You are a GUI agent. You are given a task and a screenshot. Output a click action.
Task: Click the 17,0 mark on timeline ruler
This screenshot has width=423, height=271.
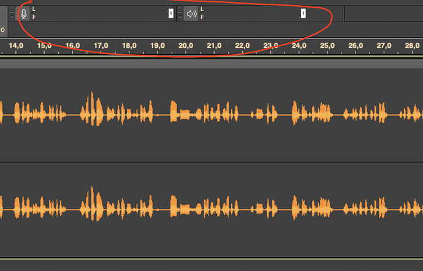point(101,45)
